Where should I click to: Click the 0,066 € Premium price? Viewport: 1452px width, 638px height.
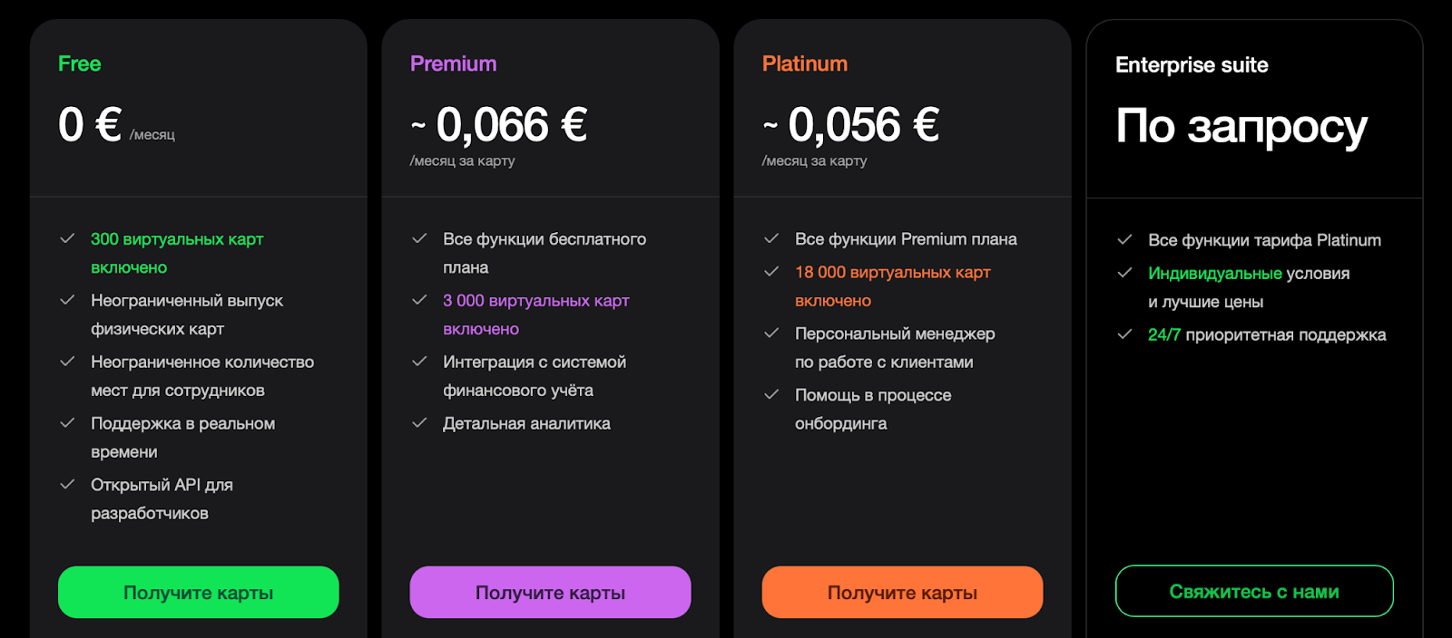tap(511, 125)
